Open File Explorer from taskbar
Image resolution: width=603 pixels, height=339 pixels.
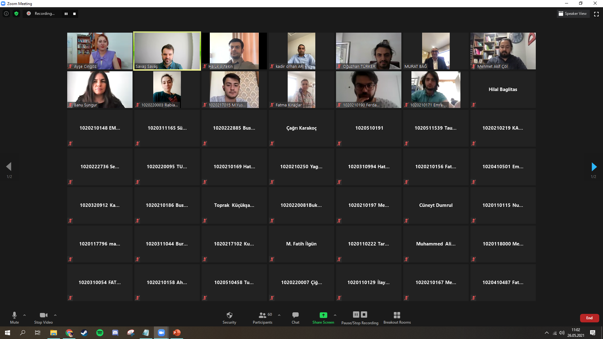pos(53,333)
